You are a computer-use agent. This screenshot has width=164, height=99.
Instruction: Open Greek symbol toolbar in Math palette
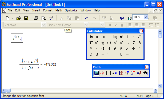click(x=139, y=73)
